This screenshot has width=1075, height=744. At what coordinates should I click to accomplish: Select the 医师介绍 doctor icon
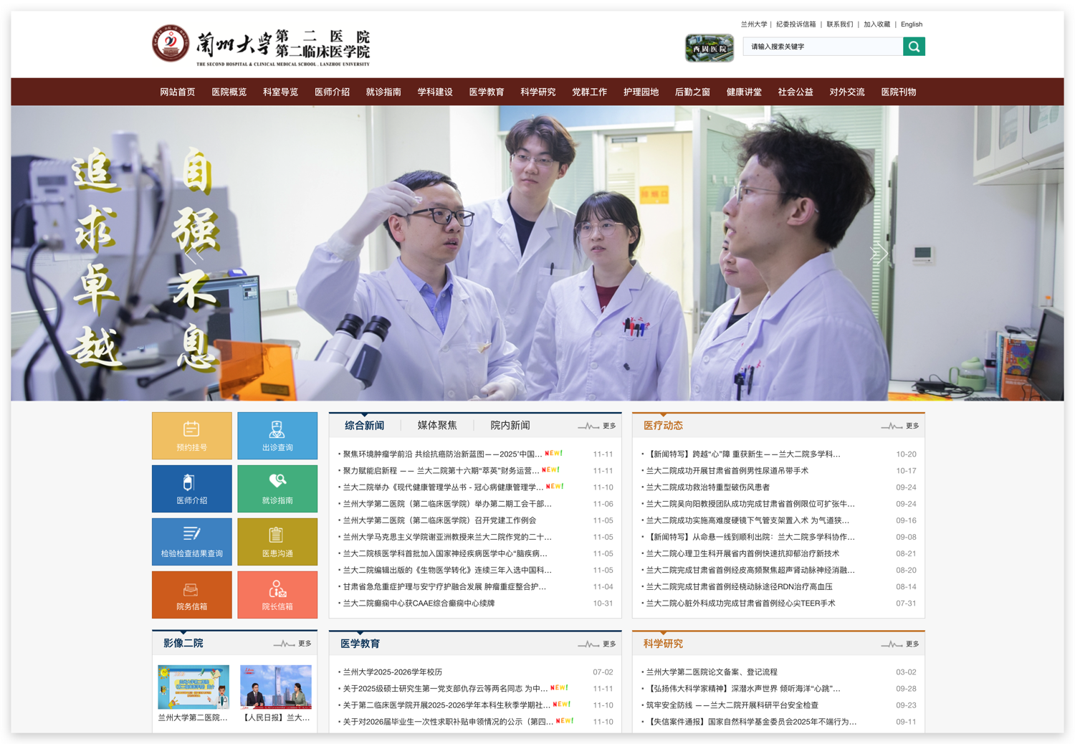point(191,489)
